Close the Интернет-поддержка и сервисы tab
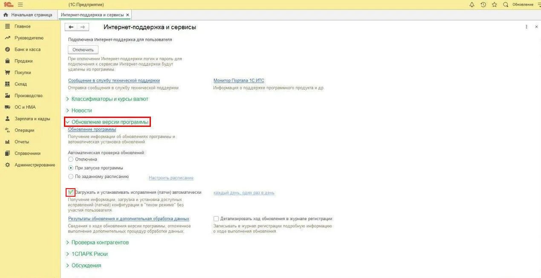The width and height of the screenshot is (541, 278). (x=127, y=15)
